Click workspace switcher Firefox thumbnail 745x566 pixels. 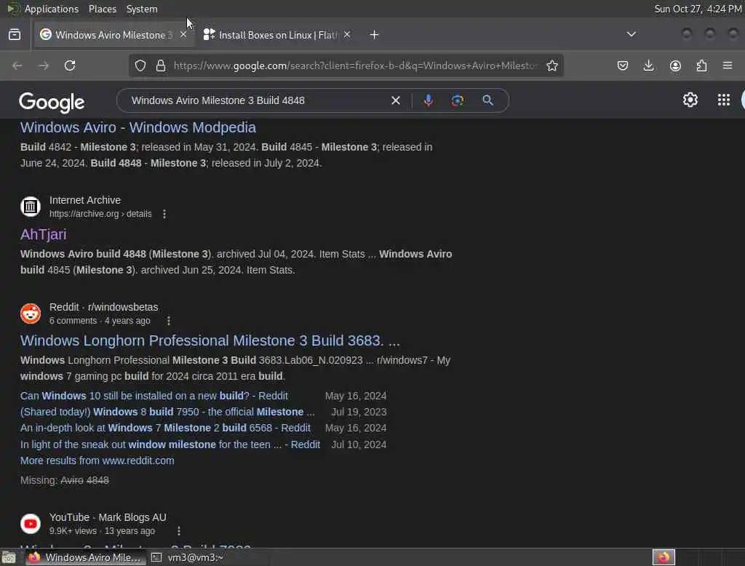click(x=664, y=557)
